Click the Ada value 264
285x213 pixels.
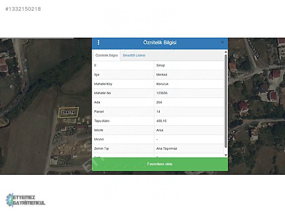[159, 102]
